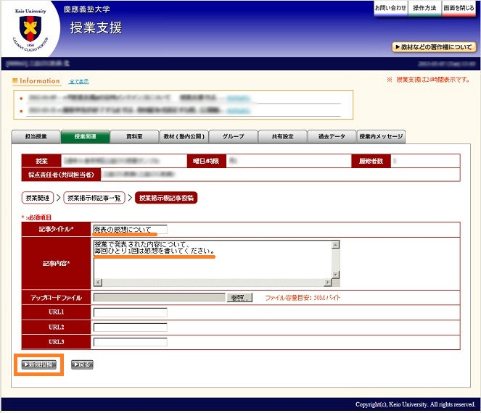The height and width of the screenshot is (413, 481).
Task: Click the URL1 input field
Action: [131, 312]
